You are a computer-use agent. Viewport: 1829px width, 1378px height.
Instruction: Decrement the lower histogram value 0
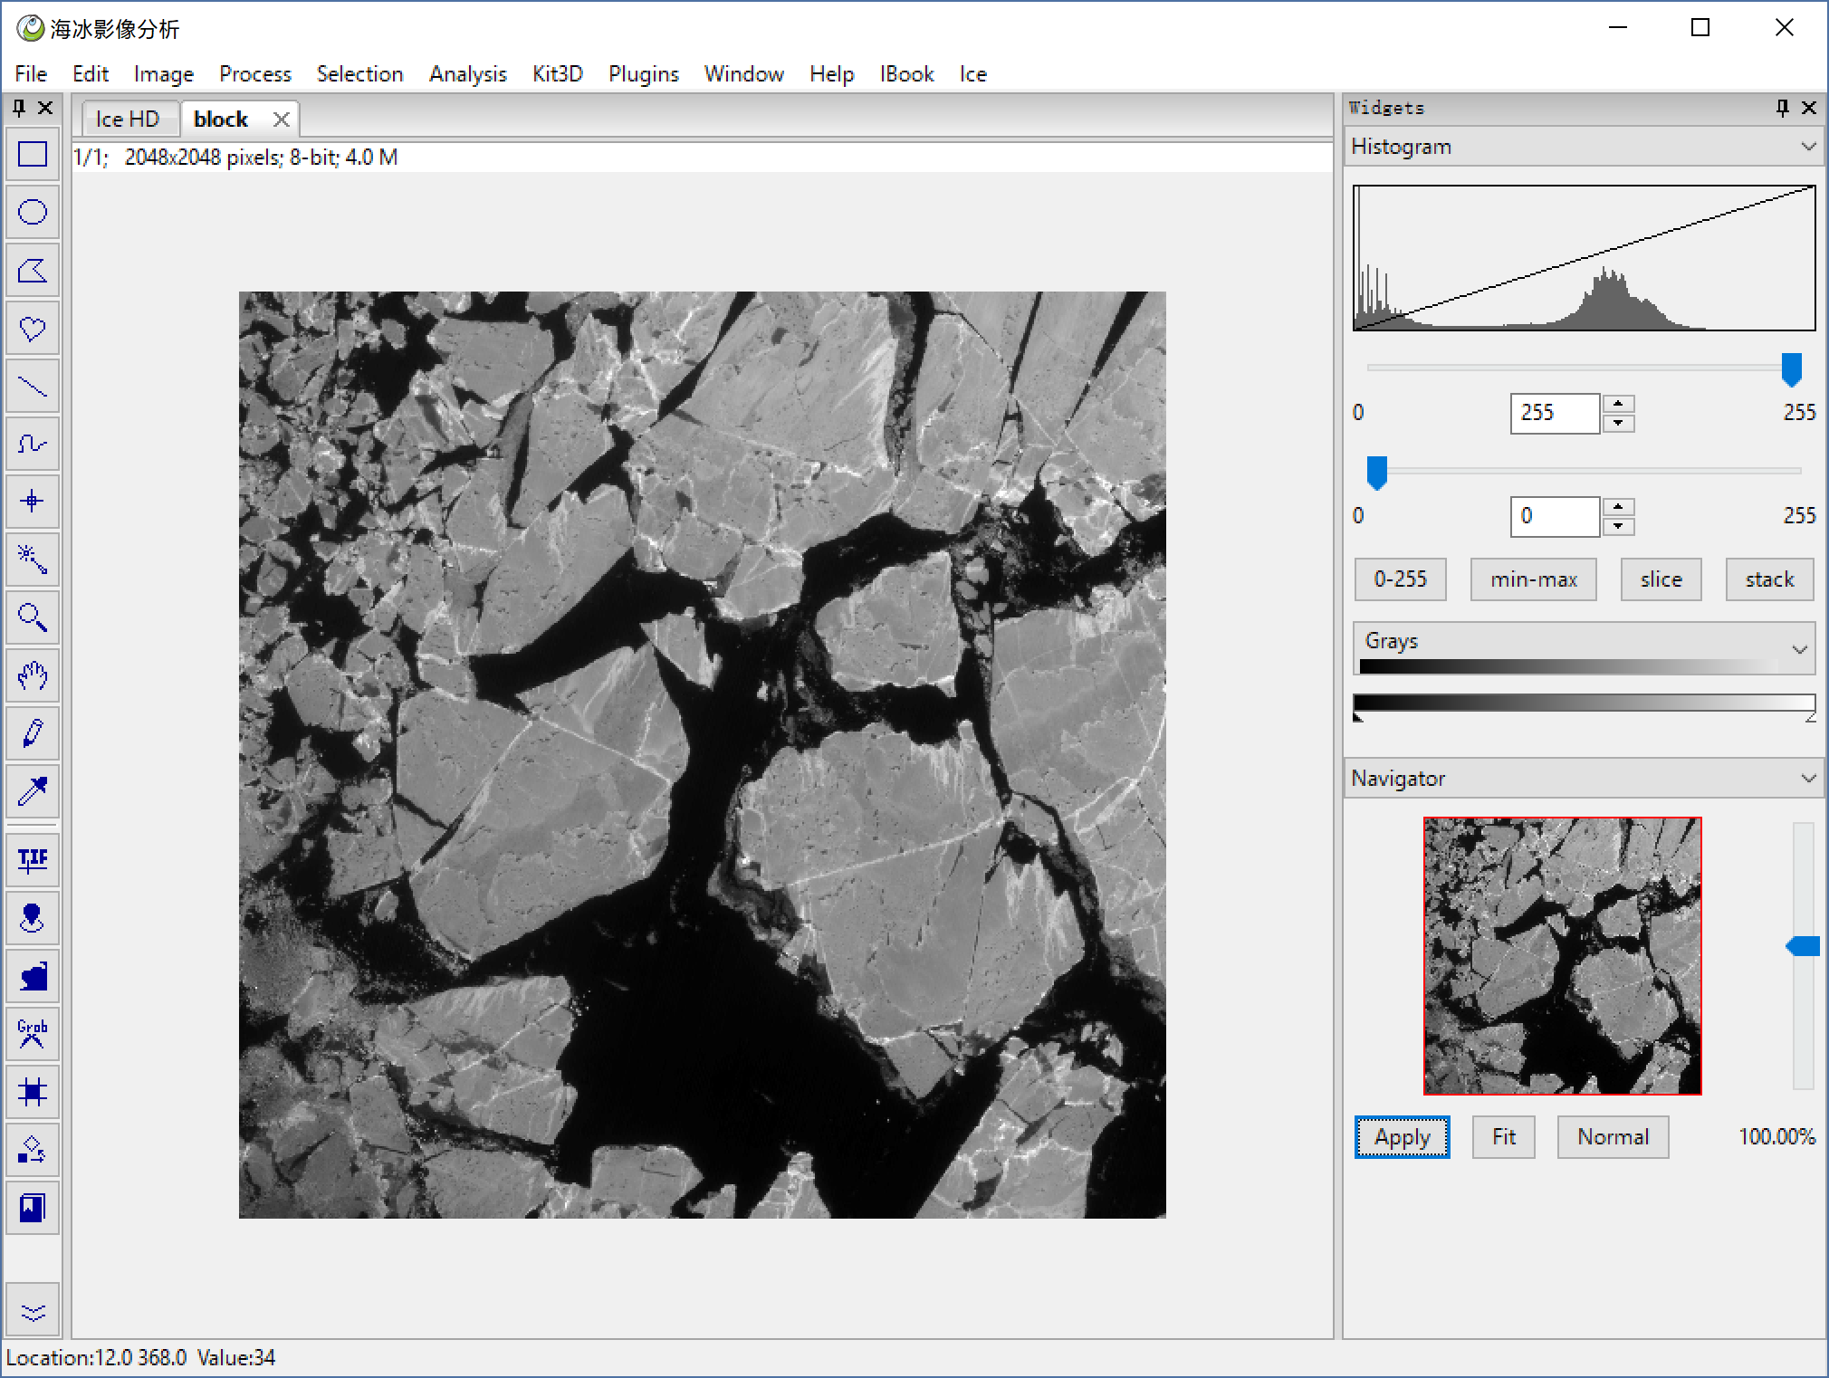click(x=1618, y=526)
